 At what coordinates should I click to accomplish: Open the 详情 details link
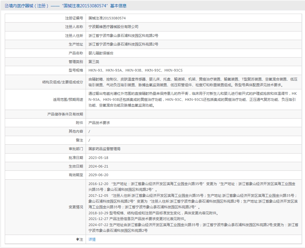tap(92, 239)
